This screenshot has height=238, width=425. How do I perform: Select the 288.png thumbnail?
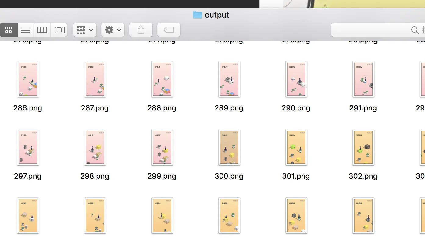pos(162,79)
